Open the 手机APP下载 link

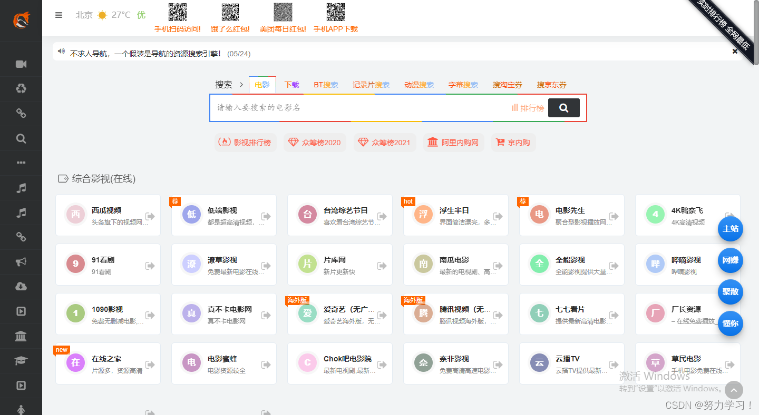tap(336, 29)
